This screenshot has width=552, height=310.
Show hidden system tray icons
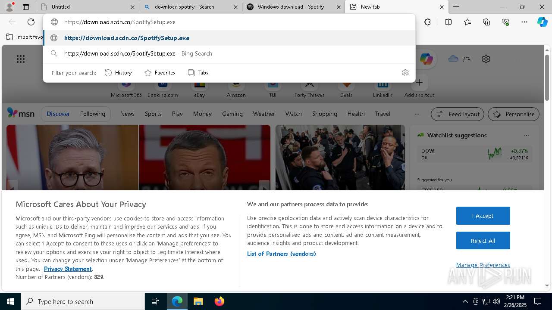click(465, 301)
